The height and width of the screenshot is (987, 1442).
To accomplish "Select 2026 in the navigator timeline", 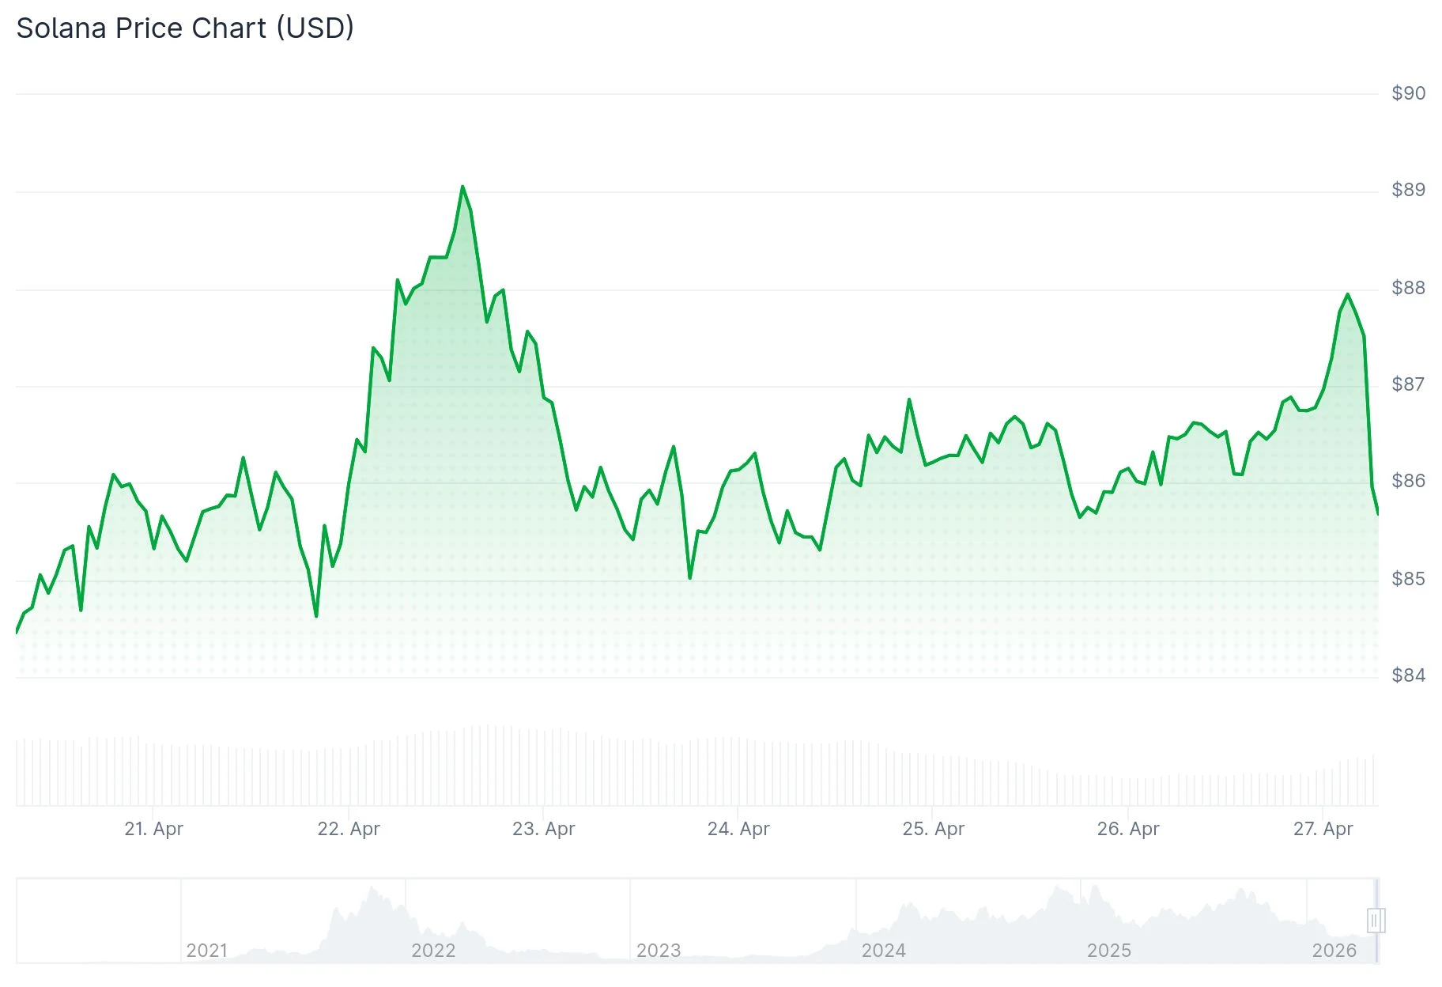I will 1334,950.
